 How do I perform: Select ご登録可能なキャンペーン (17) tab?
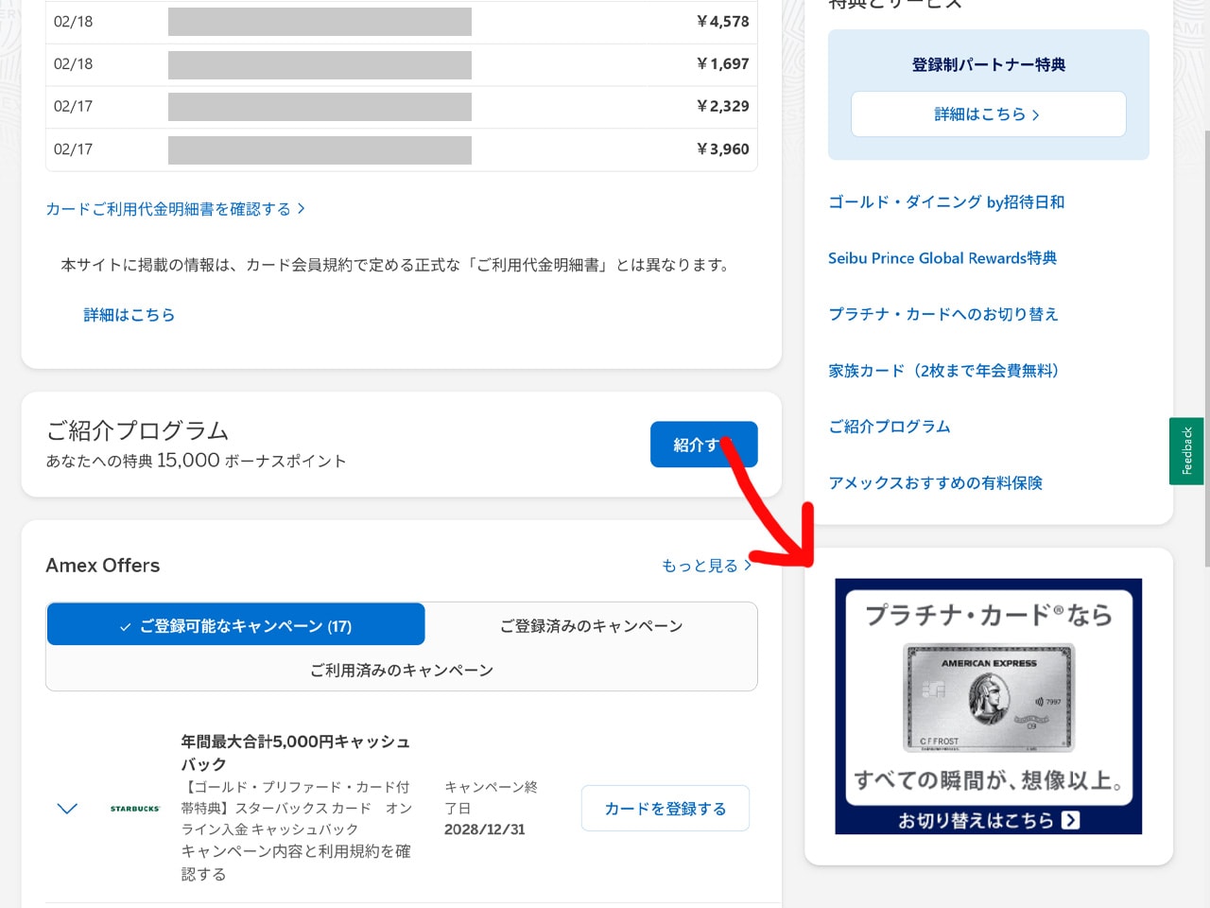[x=236, y=625]
